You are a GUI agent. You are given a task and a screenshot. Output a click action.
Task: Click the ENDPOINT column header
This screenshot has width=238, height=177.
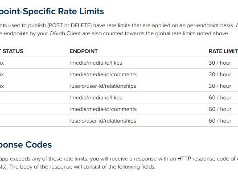click(84, 51)
